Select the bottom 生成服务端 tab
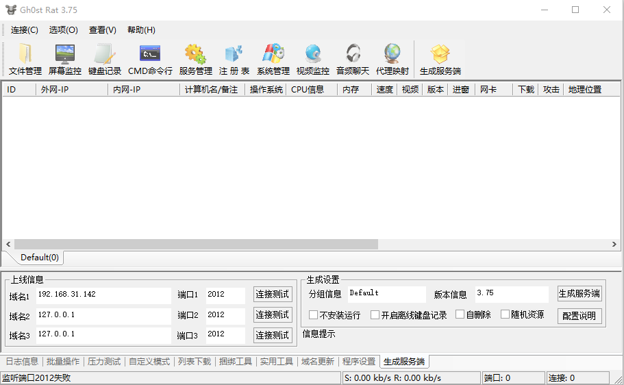 tap(404, 362)
